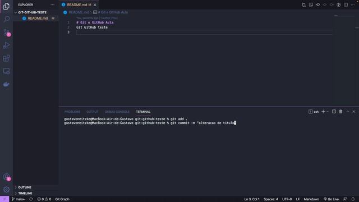Start Go Live server
359x202 pixels.
331,199
